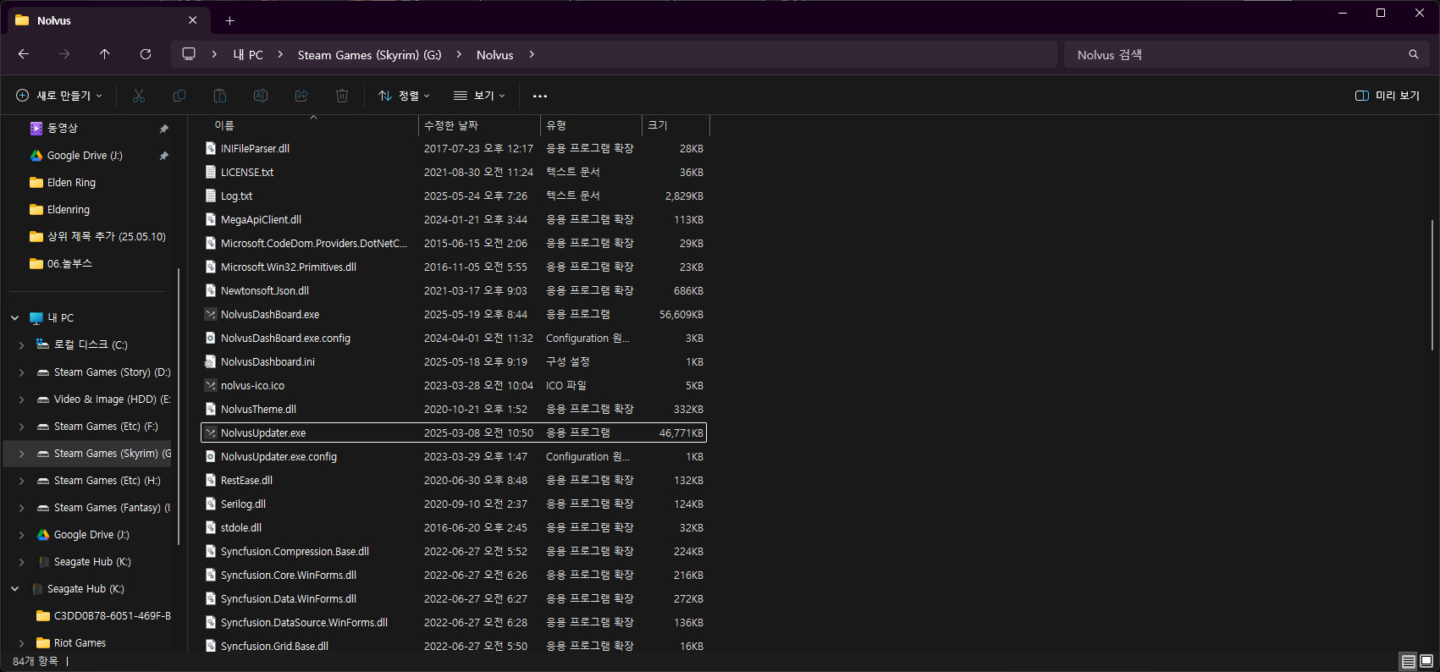
Task: Click the Google Drive (J:) quick access icon
Action: (36, 156)
